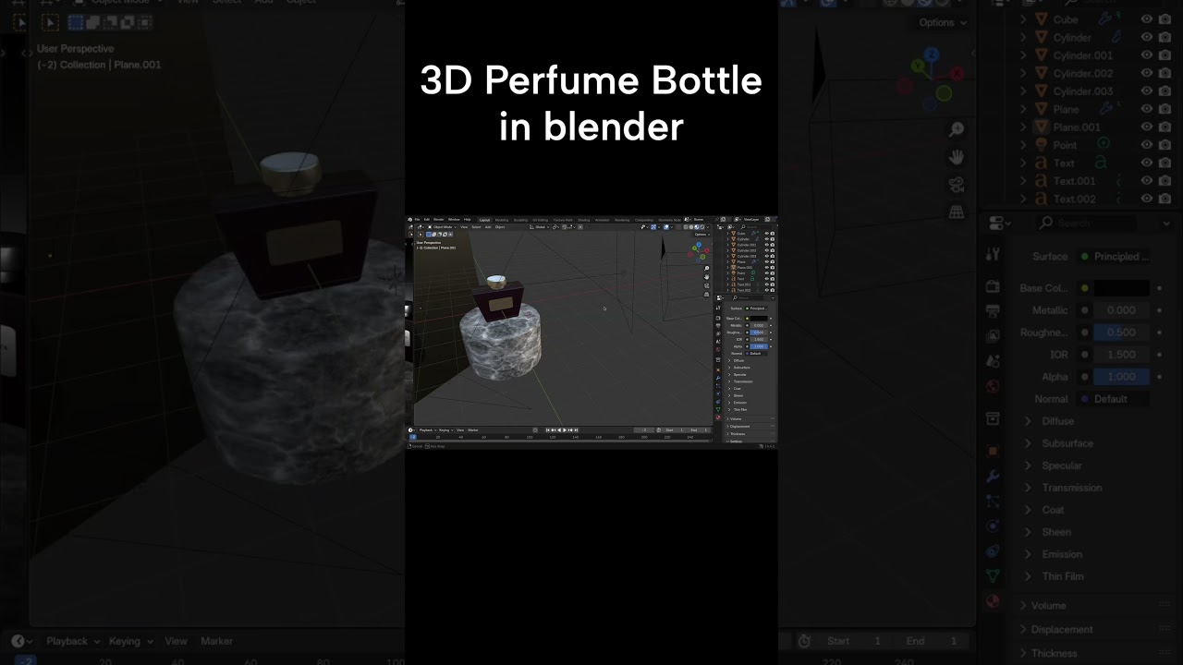Viewport: 1183px width, 665px height.
Task: Switch to the Modeling workspace tab
Action: tap(502, 220)
